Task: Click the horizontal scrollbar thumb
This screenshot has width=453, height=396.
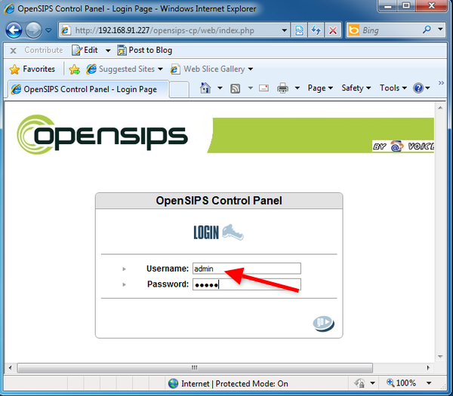Action: click(195, 368)
